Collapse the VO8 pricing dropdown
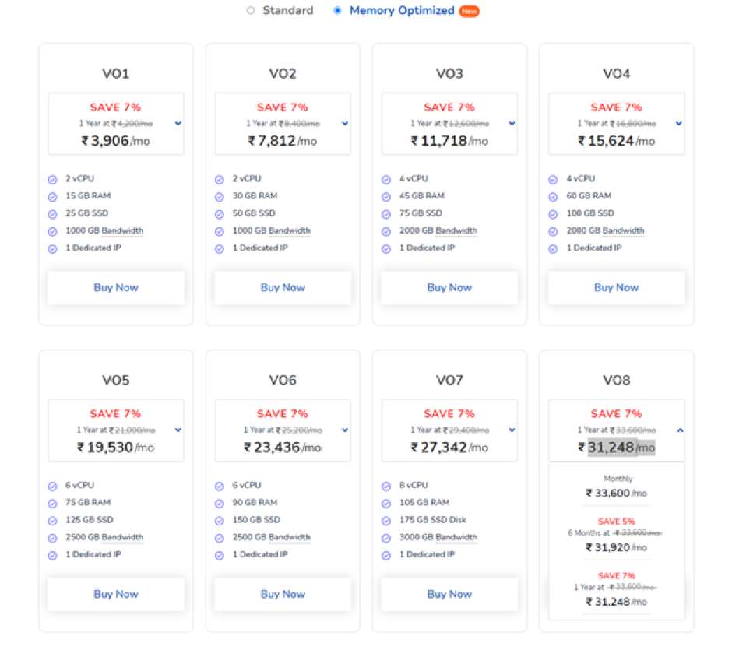The image size is (732, 664). (679, 430)
